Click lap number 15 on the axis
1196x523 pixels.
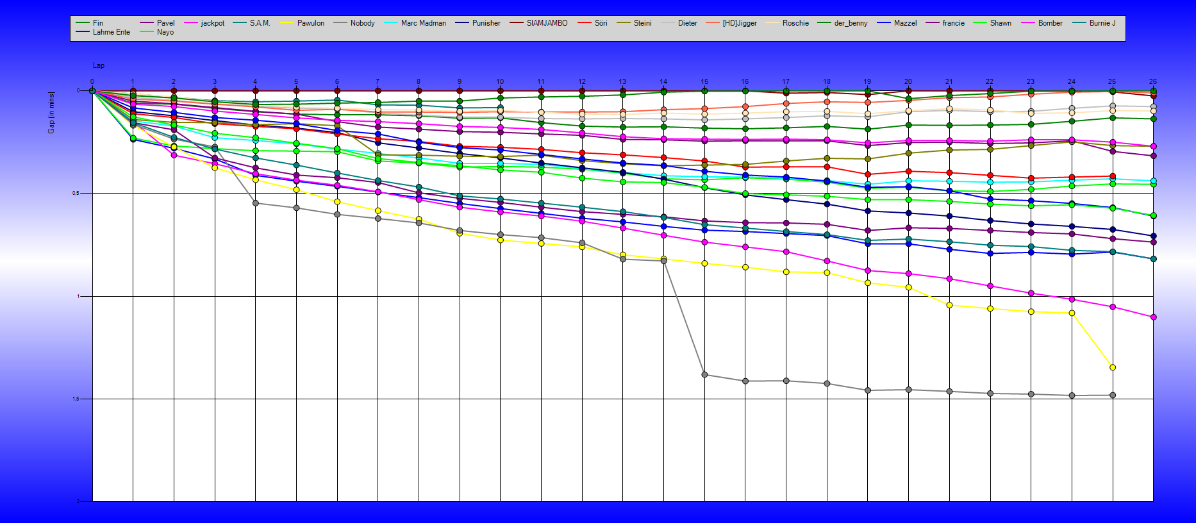[704, 82]
